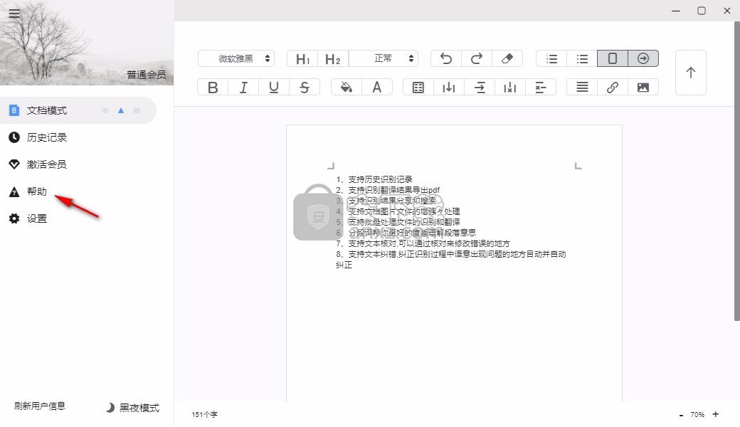Image resolution: width=740 pixels, height=427 pixels.
Task: Apply H1 heading style
Action: click(x=302, y=58)
